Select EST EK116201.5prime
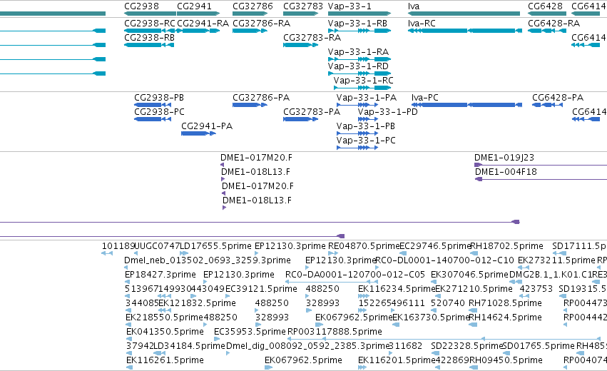 [397, 360]
